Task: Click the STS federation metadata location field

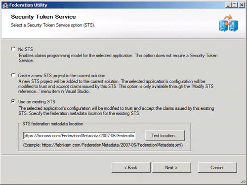Action: click(79, 136)
